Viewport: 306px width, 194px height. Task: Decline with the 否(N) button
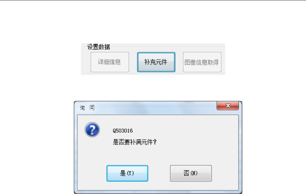(x=191, y=173)
